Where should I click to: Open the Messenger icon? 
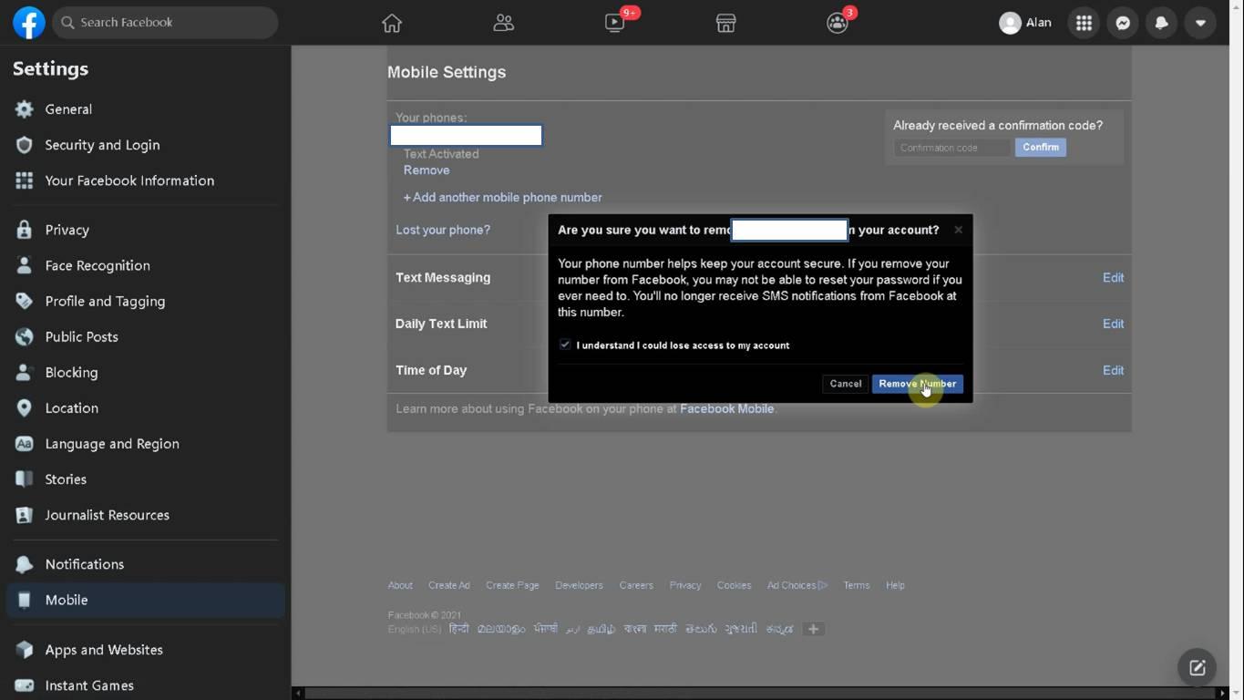1123,23
